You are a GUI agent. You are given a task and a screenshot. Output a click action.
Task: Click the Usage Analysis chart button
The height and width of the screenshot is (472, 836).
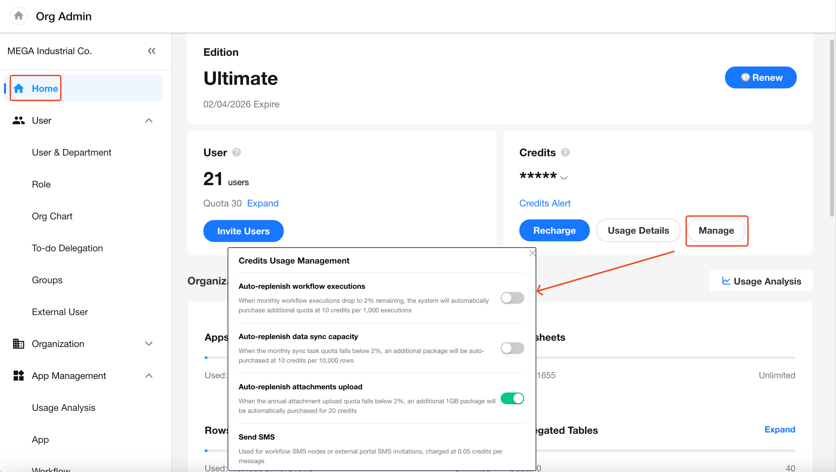click(761, 281)
